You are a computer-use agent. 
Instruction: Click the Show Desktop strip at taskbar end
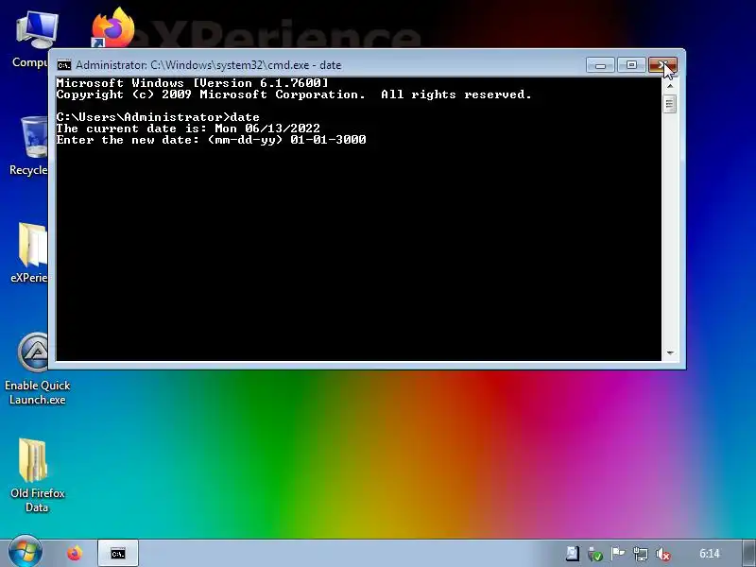click(x=748, y=553)
